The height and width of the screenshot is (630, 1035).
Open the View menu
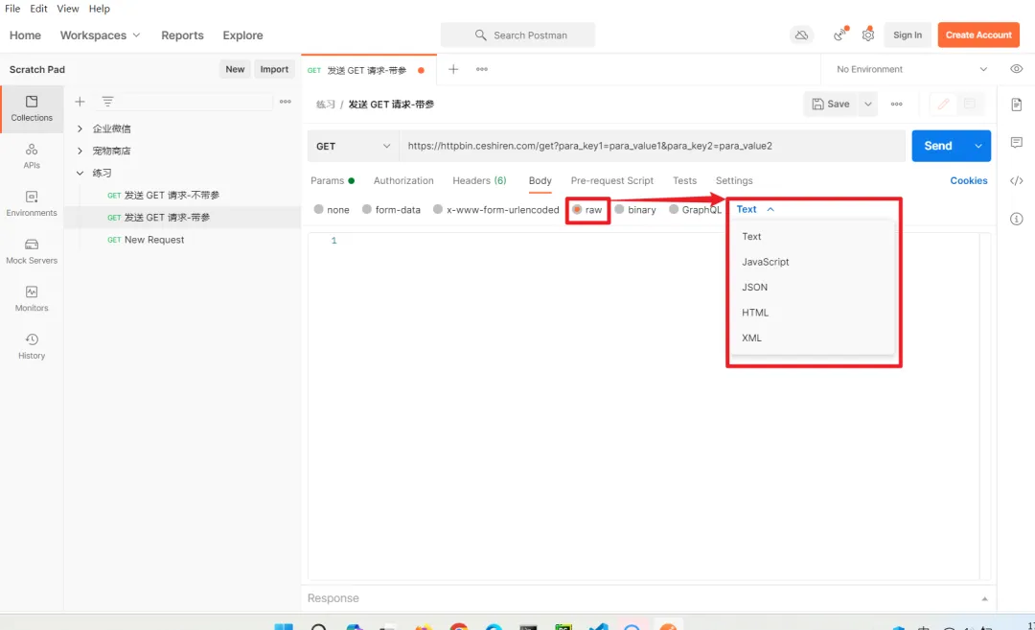coord(67,9)
